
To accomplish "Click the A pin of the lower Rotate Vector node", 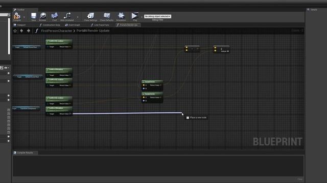I will [144, 97].
